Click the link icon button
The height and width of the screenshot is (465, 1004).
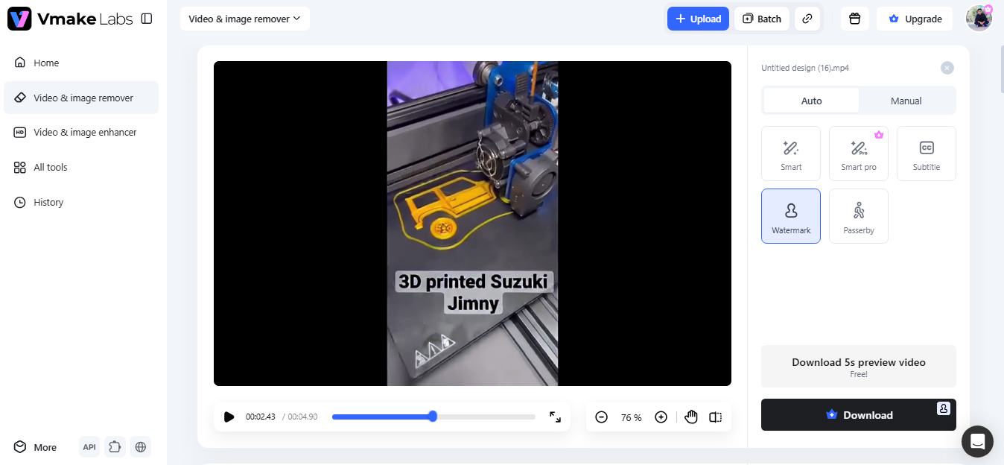tap(807, 19)
